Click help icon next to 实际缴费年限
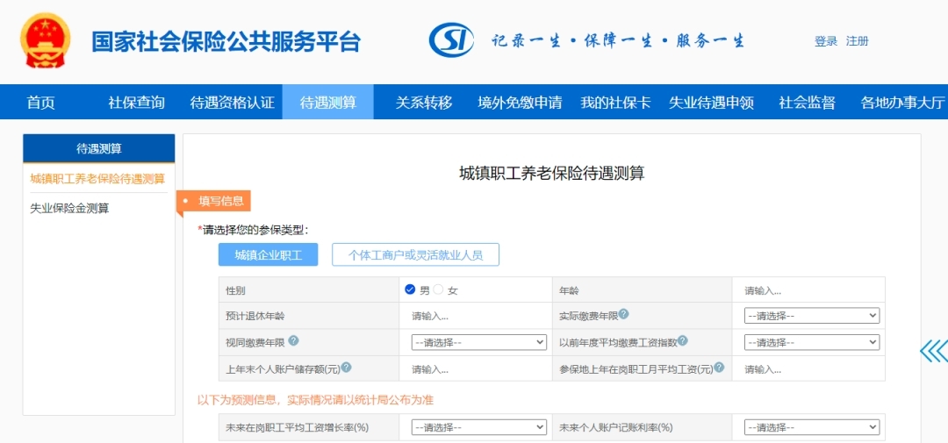The height and width of the screenshot is (443, 948). (x=623, y=315)
